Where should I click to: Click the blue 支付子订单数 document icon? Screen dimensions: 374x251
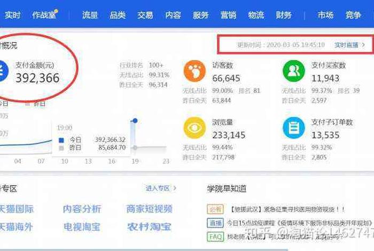click(294, 128)
